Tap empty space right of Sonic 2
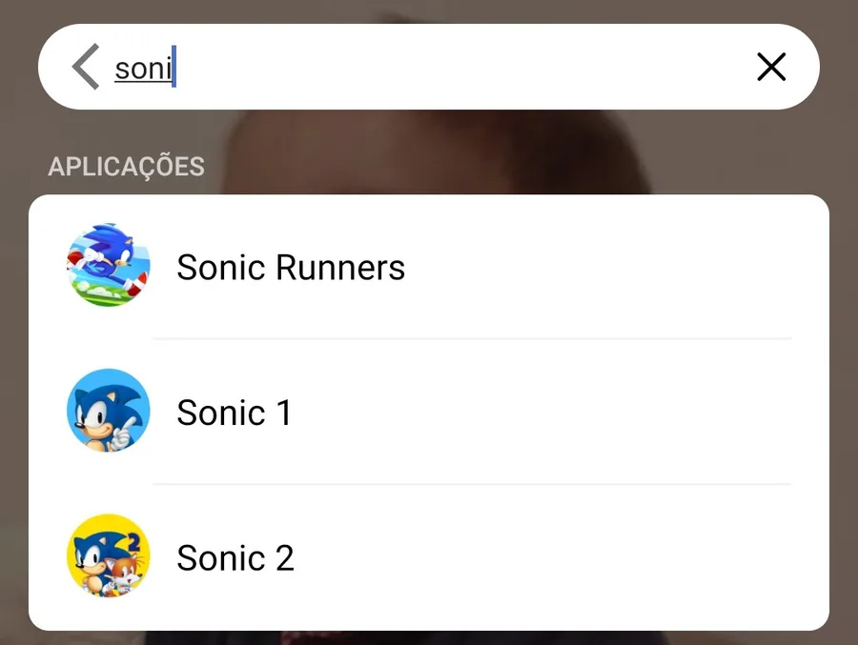Image resolution: width=858 pixels, height=645 pixels. click(553, 558)
